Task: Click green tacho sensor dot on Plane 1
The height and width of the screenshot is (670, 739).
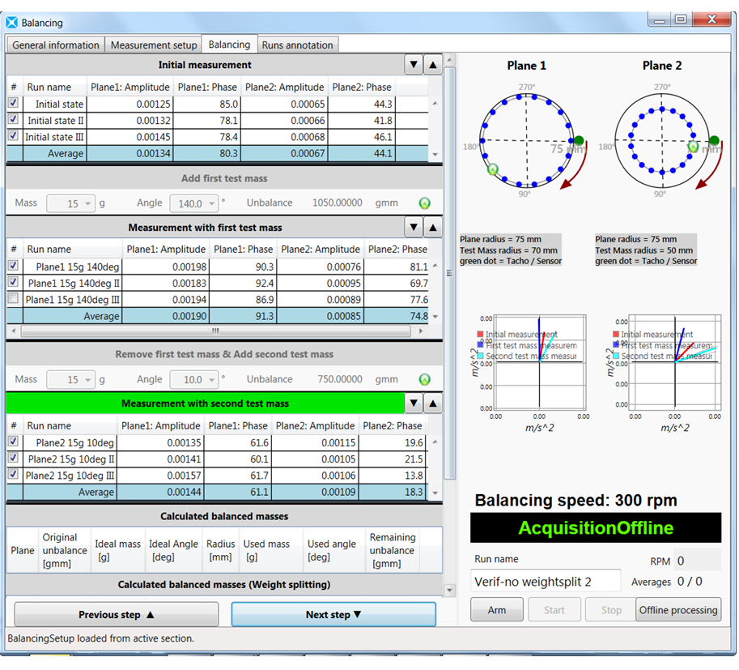Action: coord(579,141)
